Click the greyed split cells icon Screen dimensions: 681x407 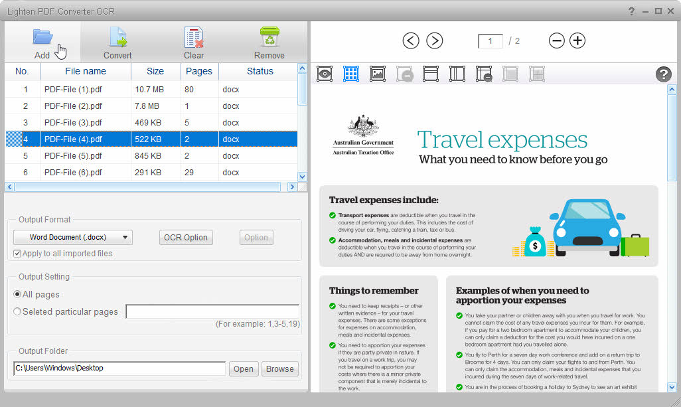click(537, 74)
